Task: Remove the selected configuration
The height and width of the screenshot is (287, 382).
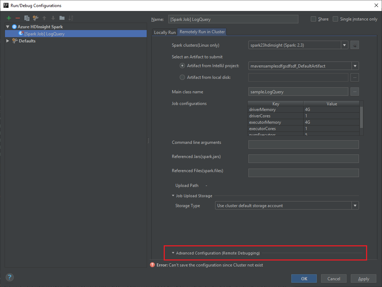Action: (17, 18)
